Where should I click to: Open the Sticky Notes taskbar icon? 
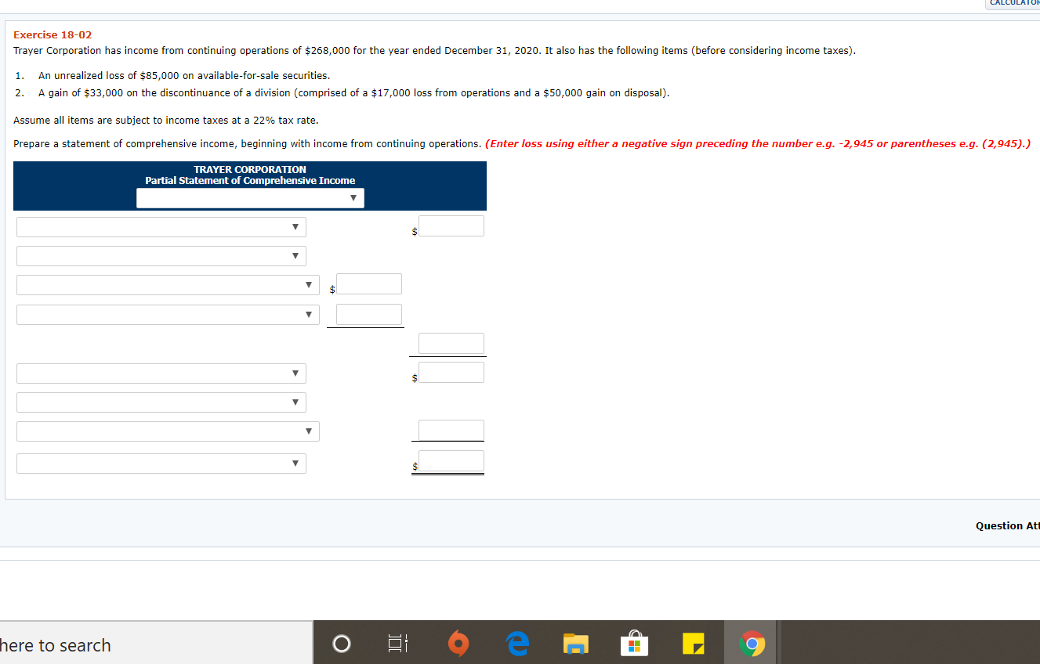point(693,644)
